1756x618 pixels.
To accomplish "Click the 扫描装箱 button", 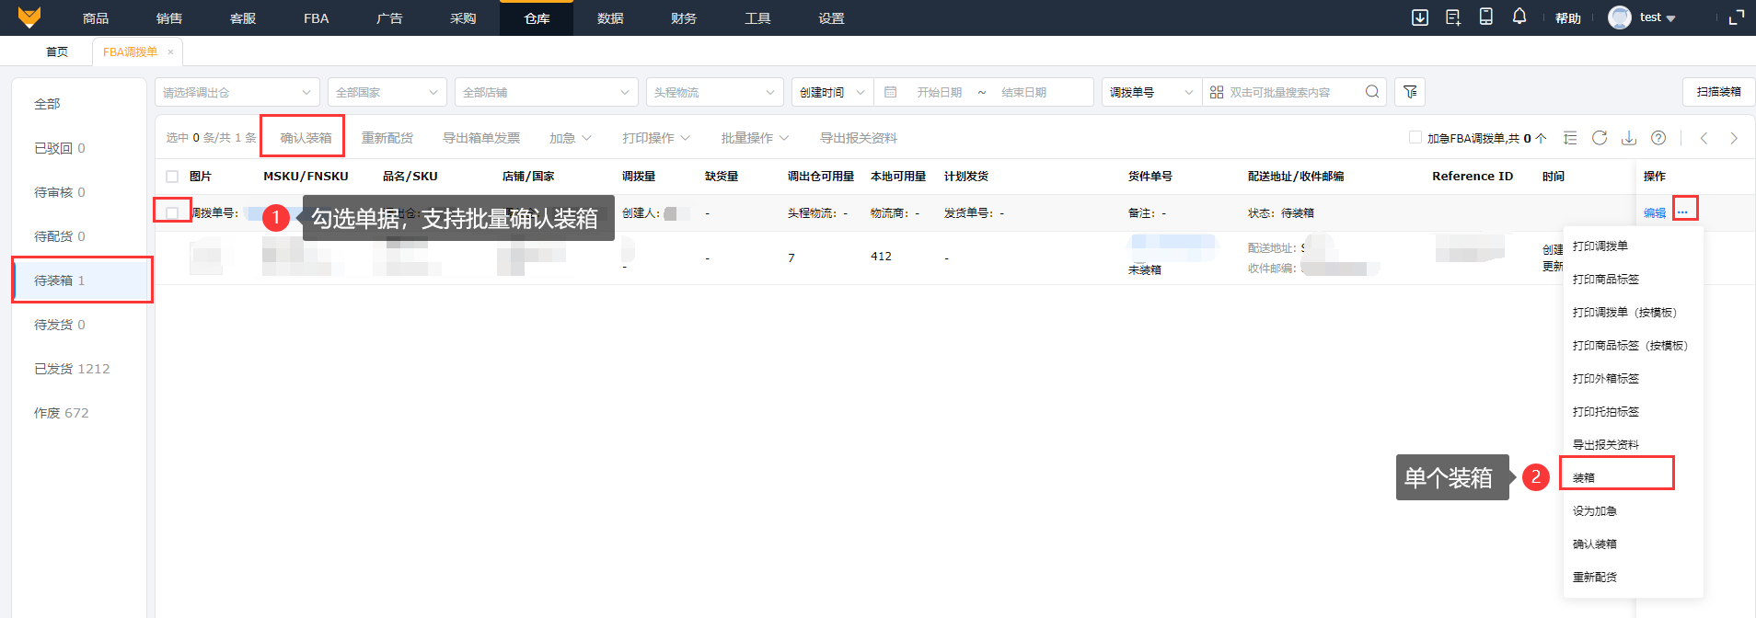I will (x=1718, y=92).
